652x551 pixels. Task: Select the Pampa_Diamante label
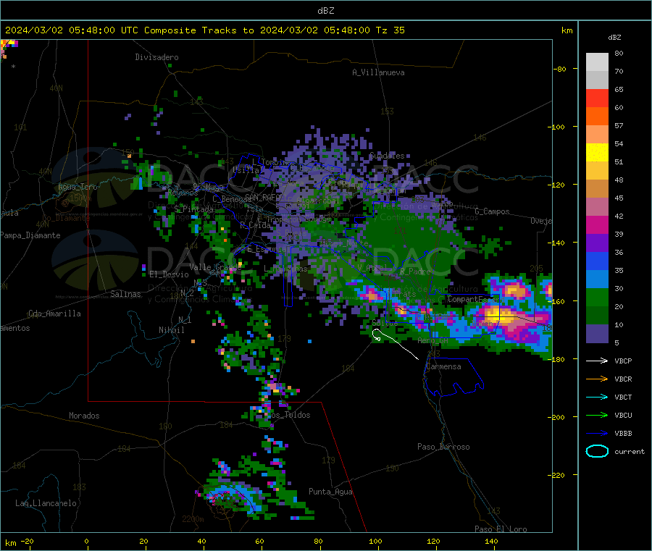[x=30, y=235]
